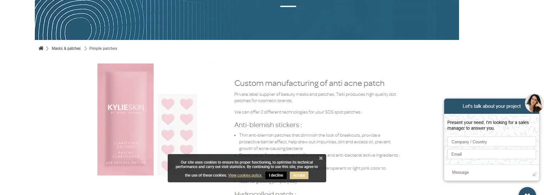Screen dimensions: 544x195
Task: Click the Kylie Skin pink pouch image
Action: (x=126, y=119)
